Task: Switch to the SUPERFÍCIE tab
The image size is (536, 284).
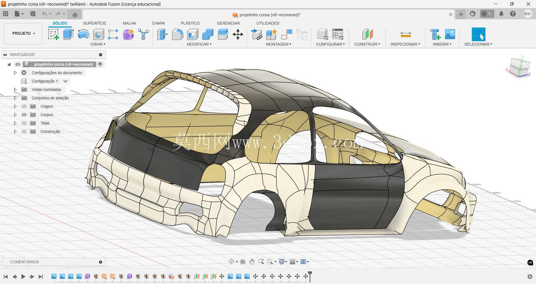Action: [x=95, y=23]
